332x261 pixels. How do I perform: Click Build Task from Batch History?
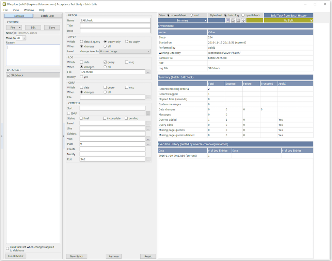[x=288, y=15]
